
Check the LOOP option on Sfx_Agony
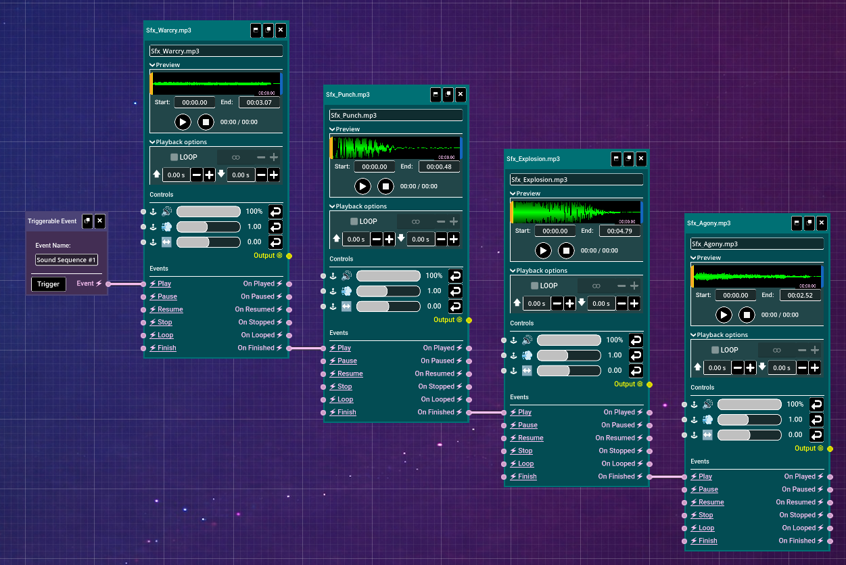[x=715, y=350]
